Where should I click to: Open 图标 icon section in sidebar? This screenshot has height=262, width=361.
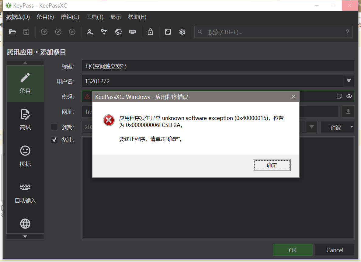tap(25, 156)
